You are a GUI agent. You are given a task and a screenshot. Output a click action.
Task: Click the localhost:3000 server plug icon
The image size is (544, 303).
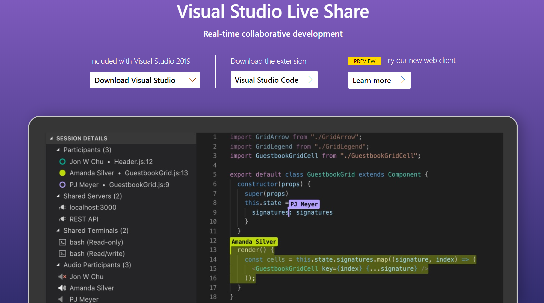62,207
